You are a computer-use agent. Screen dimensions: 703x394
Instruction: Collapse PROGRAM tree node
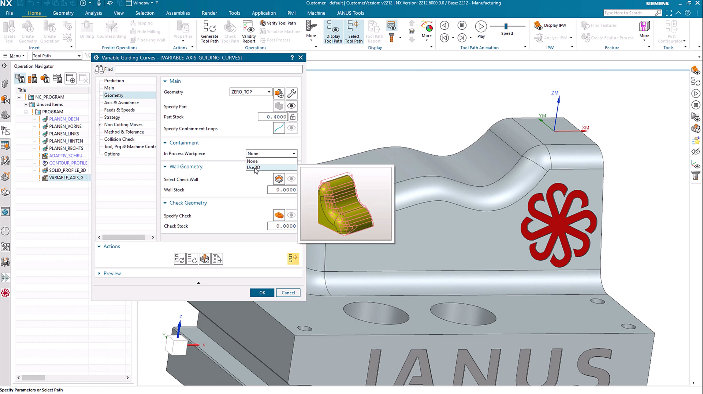[x=26, y=112]
